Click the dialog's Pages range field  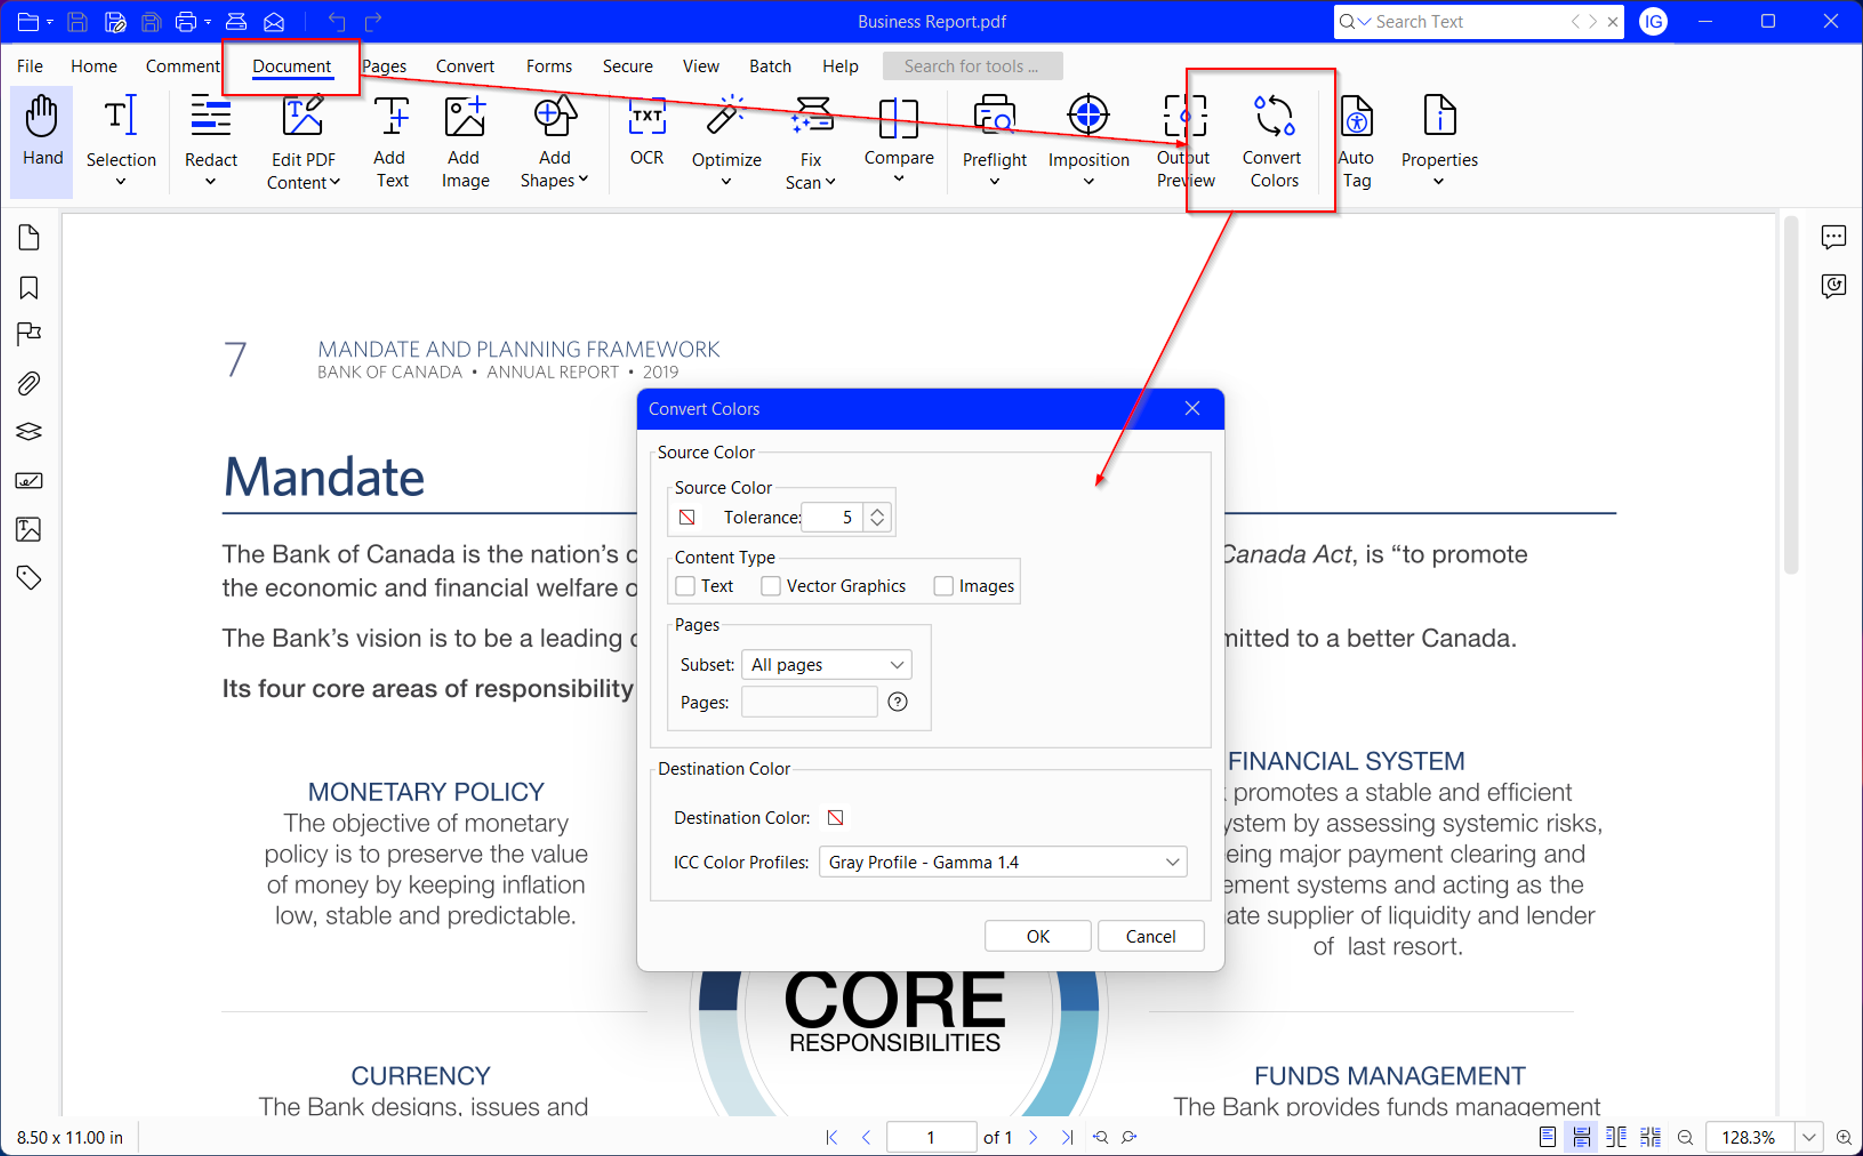[809, 701]
